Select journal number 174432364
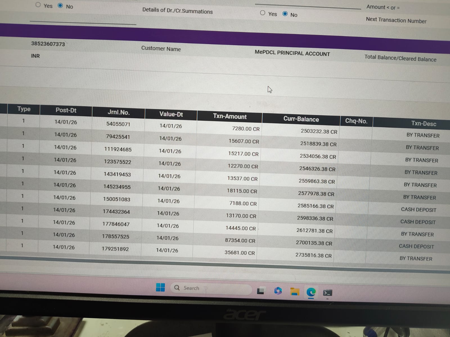The width and height of the screenshot is (450, 337). tap(116, 211)
